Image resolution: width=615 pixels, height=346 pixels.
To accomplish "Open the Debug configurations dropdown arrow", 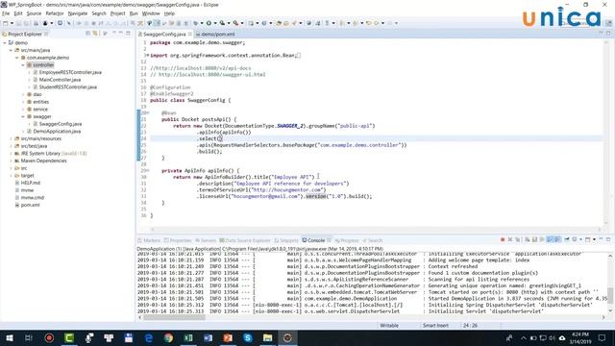I will click(x=202, y=23).
